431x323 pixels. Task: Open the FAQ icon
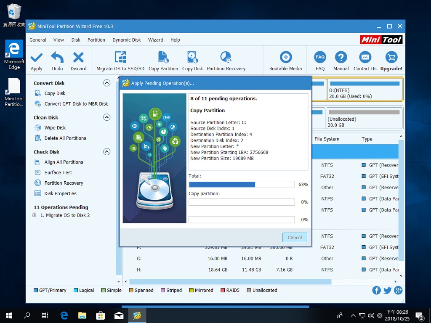[x=320, y=57]
